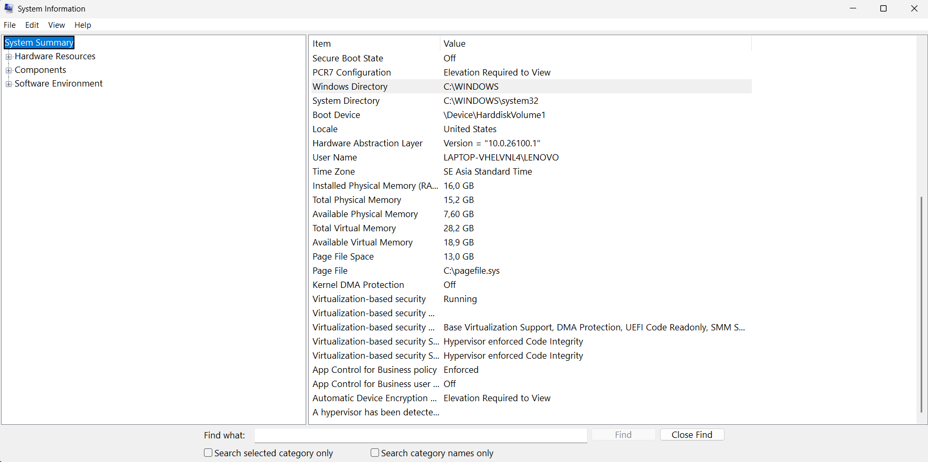Select the Locale row
Image resolution: width=928 pixels, height=462 pixels.
531,129
